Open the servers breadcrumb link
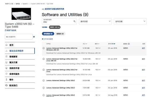This screenshot has height=97, width=148. tap(18, 4)
